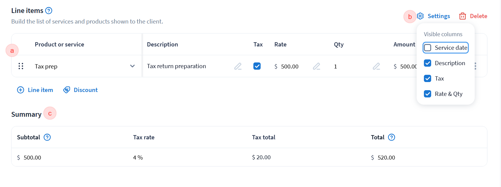Screen dimensions: 501x187
Task: Add a Discount to the invoice
Action: coord(80,90)
